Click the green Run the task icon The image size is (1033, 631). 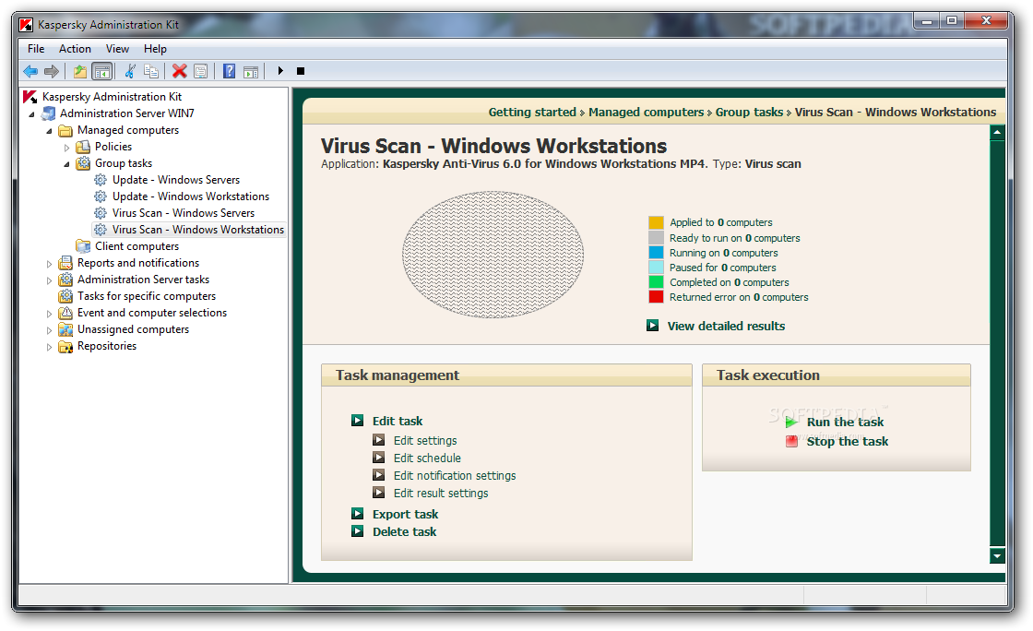pyautogui.click(x=792, y=423)
